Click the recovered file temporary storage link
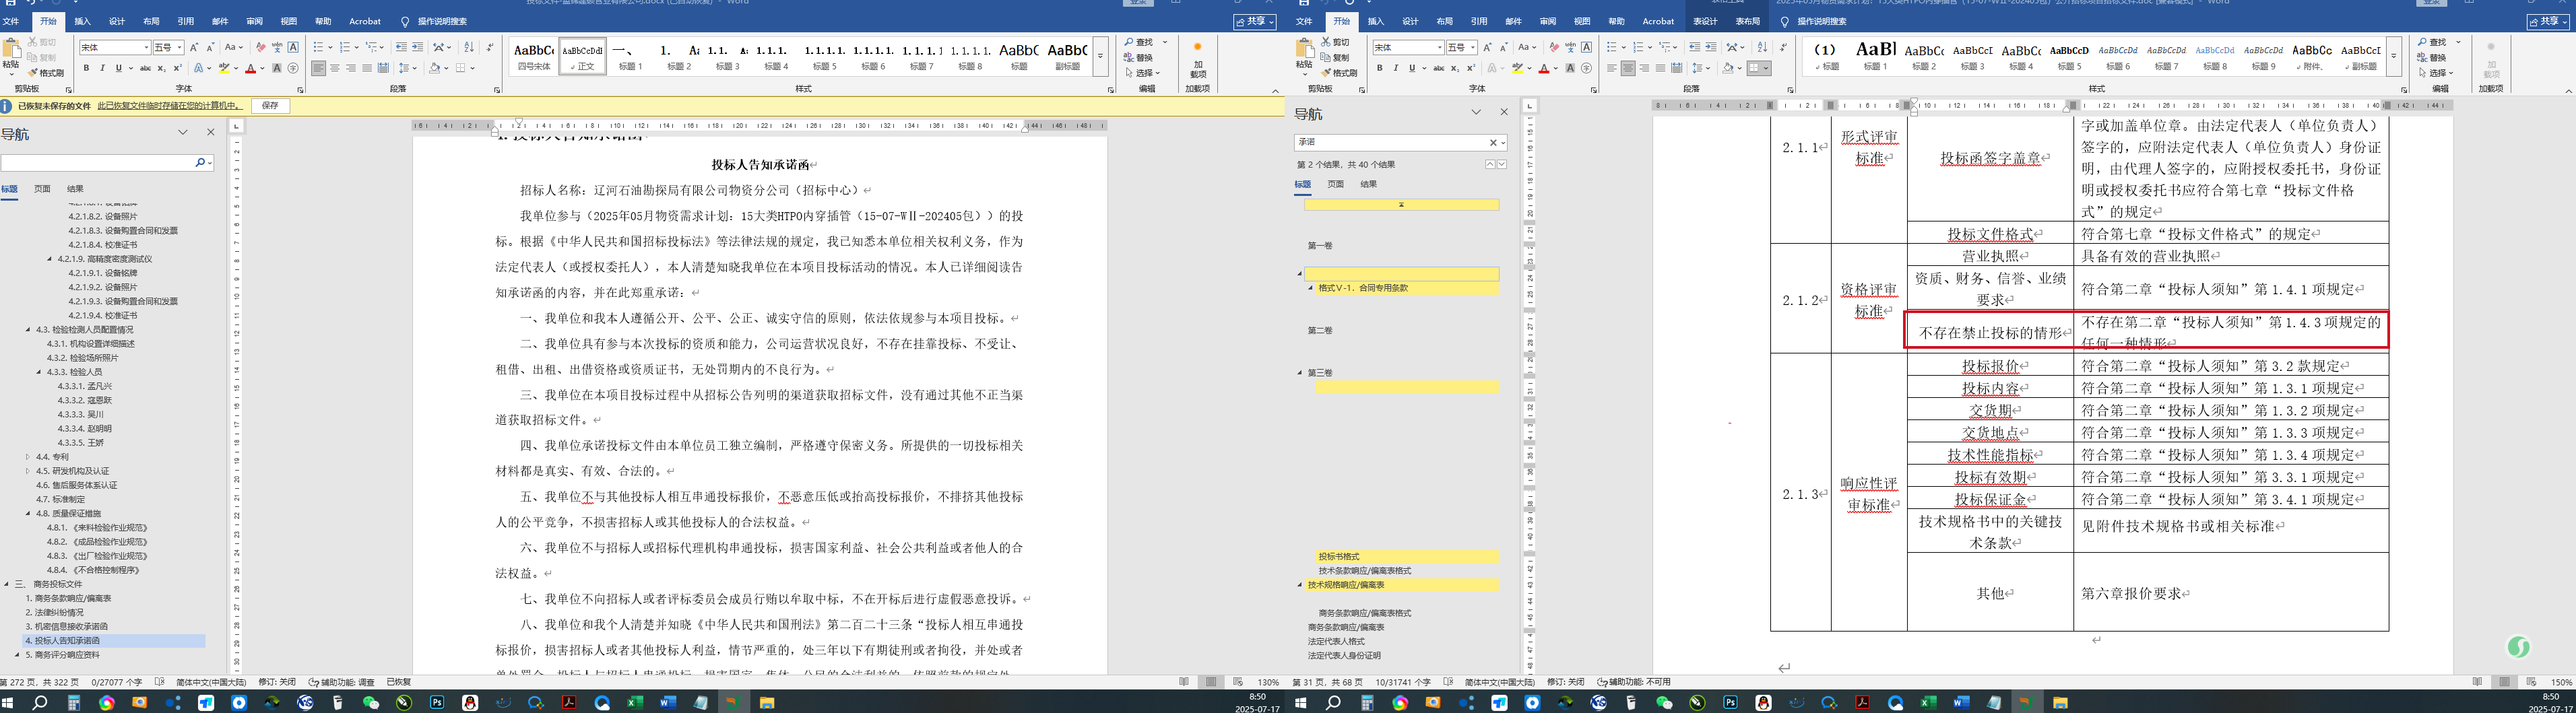This screenshot has height=713, width=2576. (x=169, y=105)
